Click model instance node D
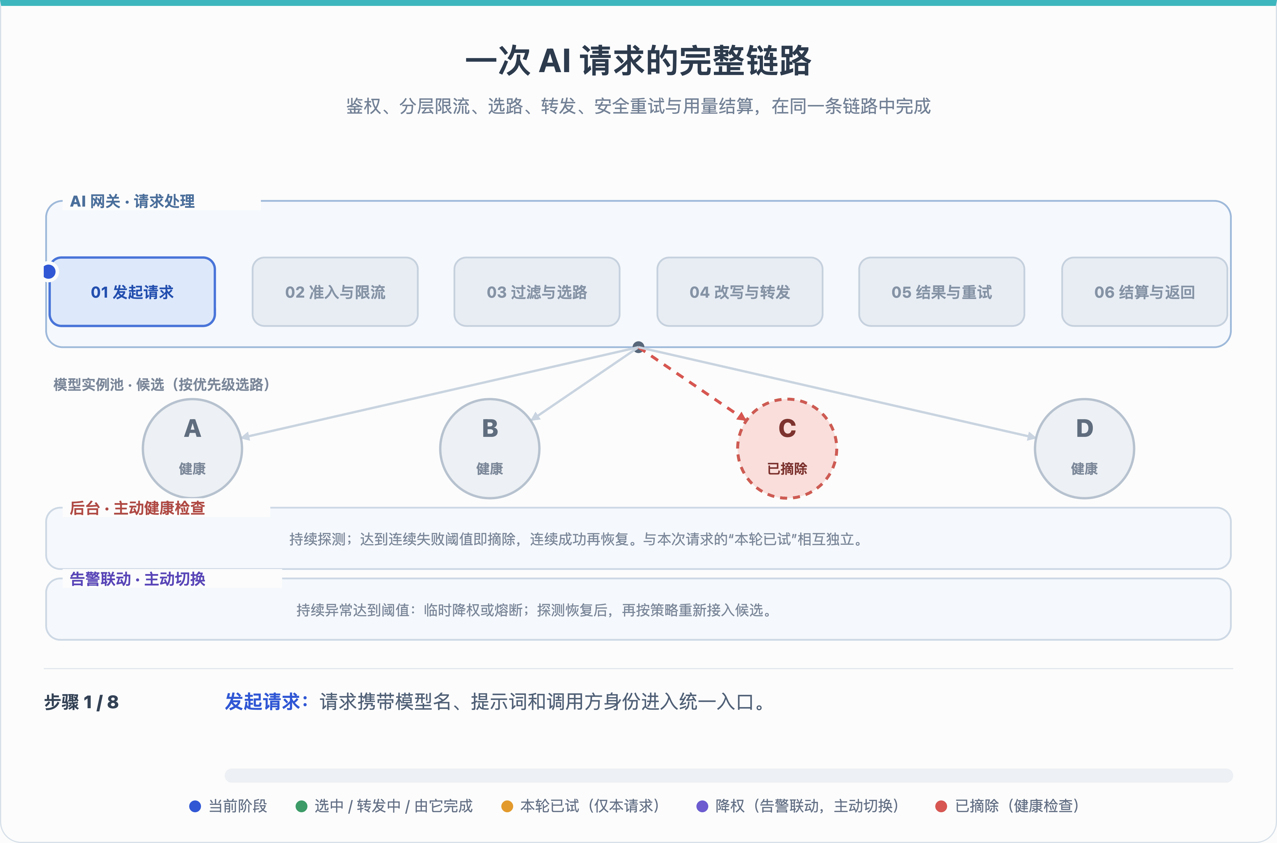This screenshot has height=843, width=1277. click(x=1085, y=448)
